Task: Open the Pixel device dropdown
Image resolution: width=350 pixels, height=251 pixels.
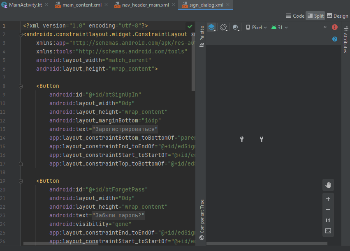Action: pos(256,28)
